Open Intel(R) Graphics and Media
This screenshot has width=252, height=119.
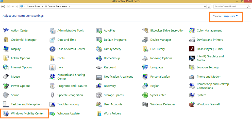210,58
